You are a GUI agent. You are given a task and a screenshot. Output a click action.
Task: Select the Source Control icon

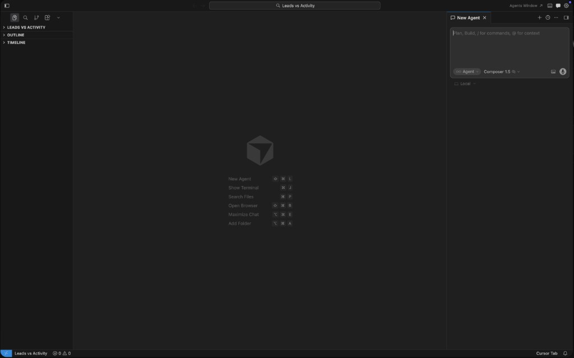coord(36,17)
